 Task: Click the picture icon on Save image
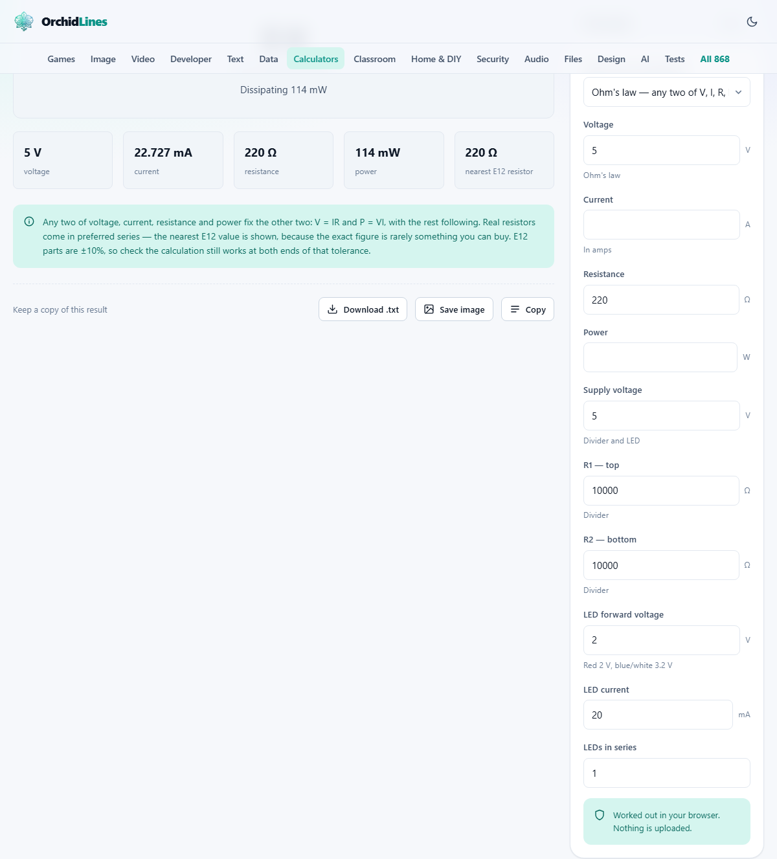tap(429, 309)
